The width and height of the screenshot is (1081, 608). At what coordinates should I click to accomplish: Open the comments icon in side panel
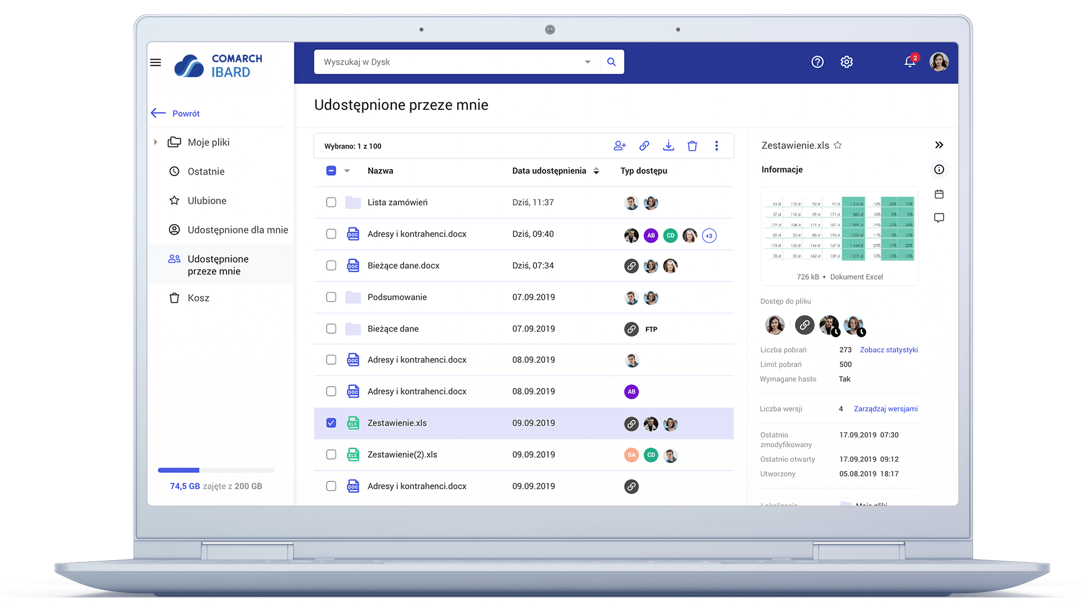(939, 218)
